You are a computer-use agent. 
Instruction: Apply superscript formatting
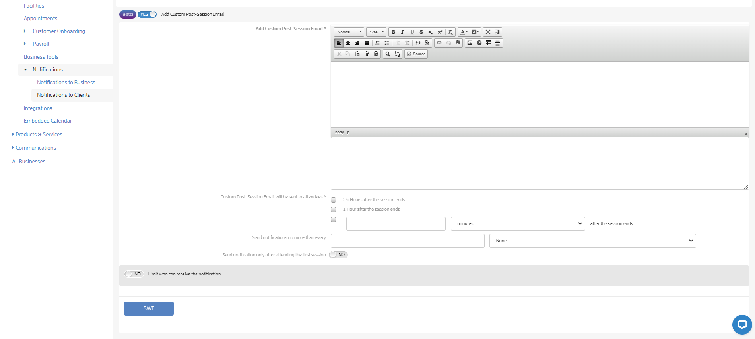coord(440,32)
